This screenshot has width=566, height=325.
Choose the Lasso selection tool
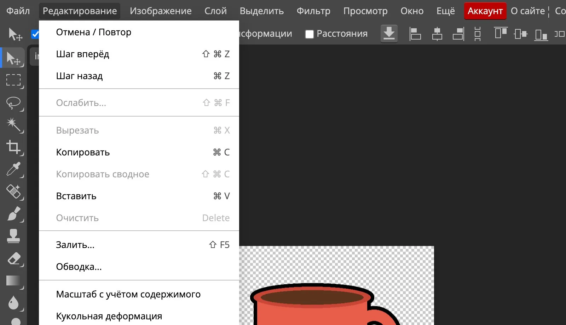point(13,103)
